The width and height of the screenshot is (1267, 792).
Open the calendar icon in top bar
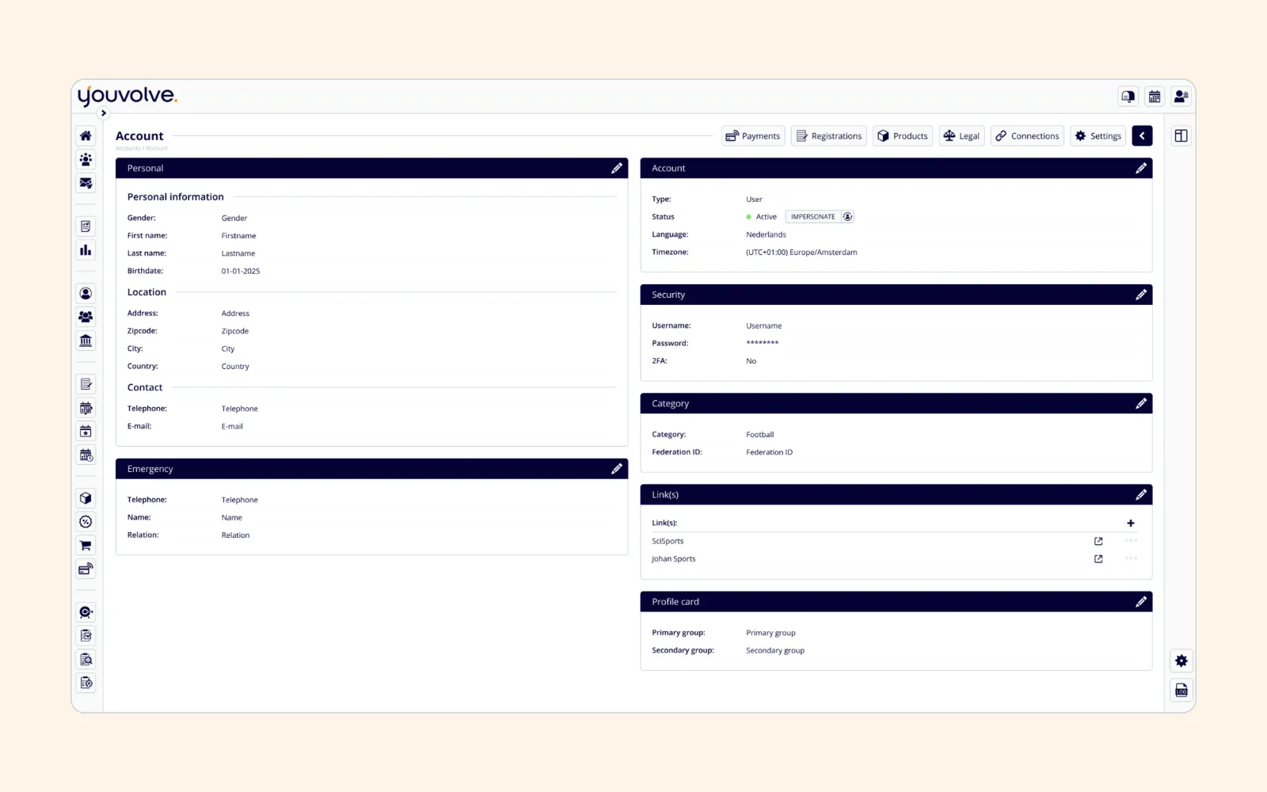tap(1155, 97)
